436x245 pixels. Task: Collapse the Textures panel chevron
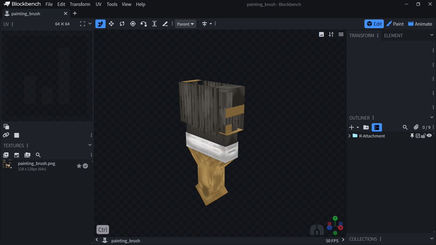(x=90, y=145)
